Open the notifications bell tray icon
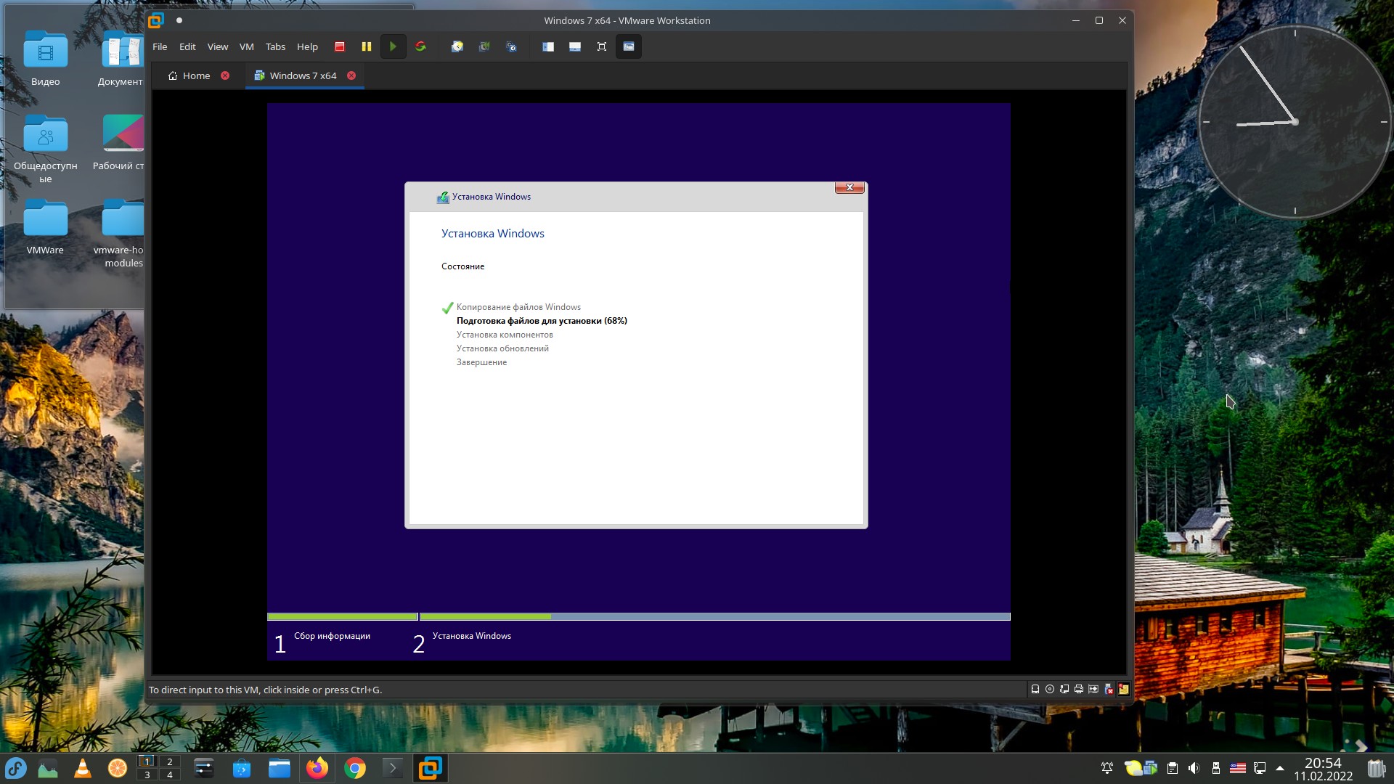 1106,768
